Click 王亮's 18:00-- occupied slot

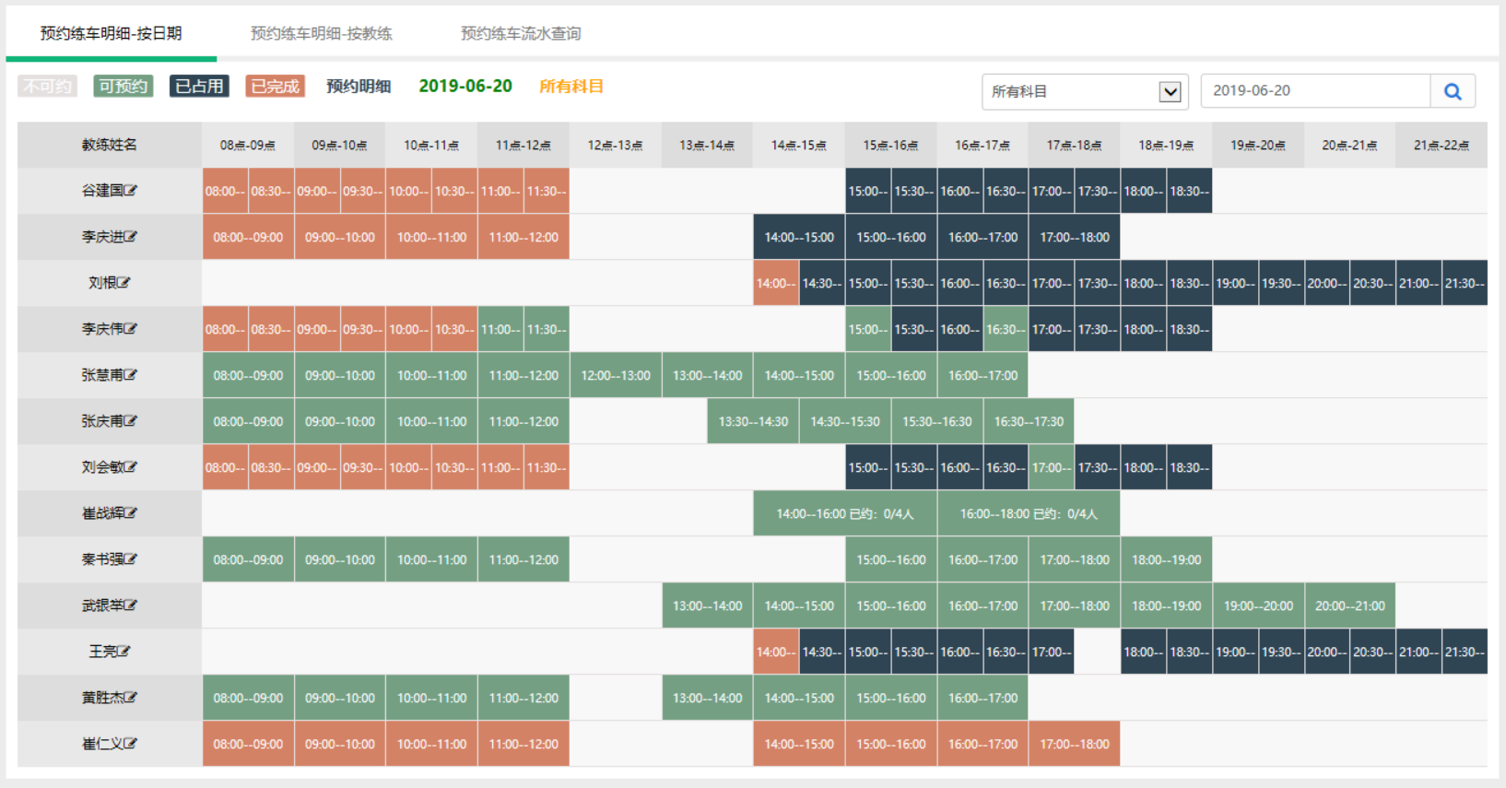(x=1143, y=652)
